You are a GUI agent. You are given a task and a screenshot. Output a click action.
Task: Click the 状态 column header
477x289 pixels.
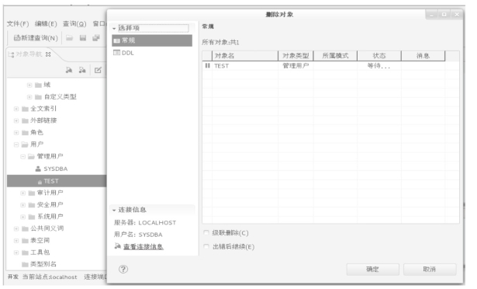click(379, 56)
